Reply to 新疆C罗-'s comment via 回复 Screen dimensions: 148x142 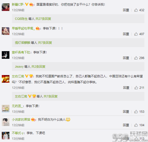126,10
